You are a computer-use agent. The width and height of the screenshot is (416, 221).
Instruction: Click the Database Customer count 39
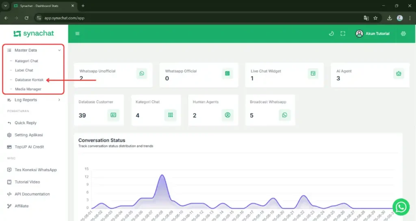pyautogui.click(x=82, y=115)
